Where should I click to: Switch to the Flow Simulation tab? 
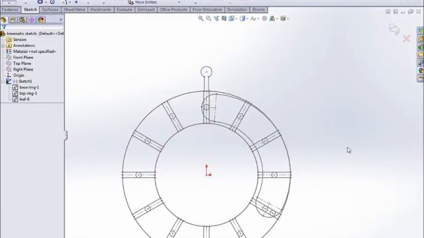(x=207, y=10)
